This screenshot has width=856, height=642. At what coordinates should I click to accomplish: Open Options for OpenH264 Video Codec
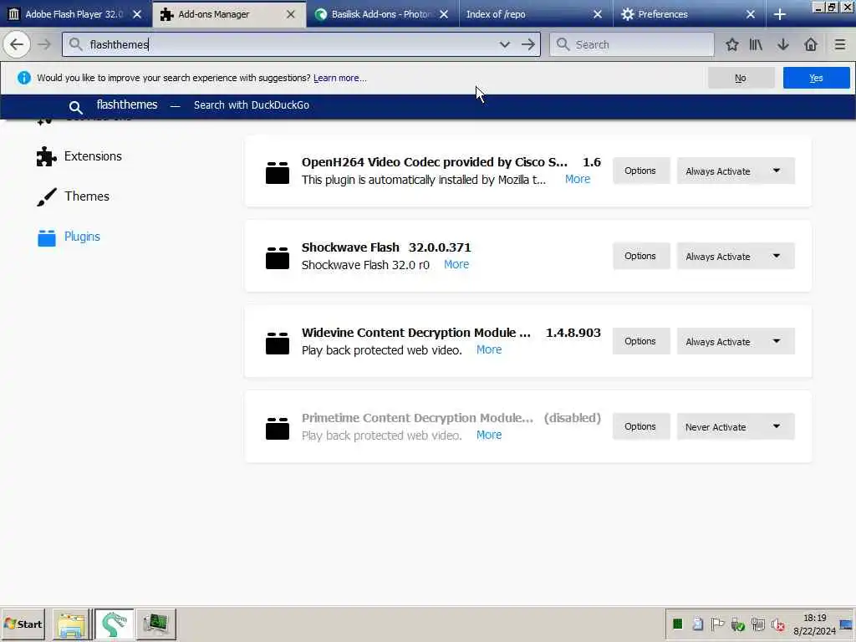click(640, 171)
